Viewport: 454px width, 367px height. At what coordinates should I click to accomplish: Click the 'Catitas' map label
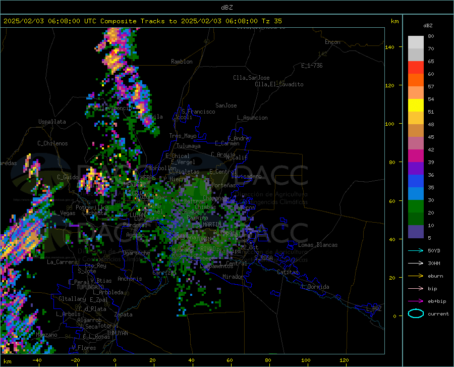288,272
